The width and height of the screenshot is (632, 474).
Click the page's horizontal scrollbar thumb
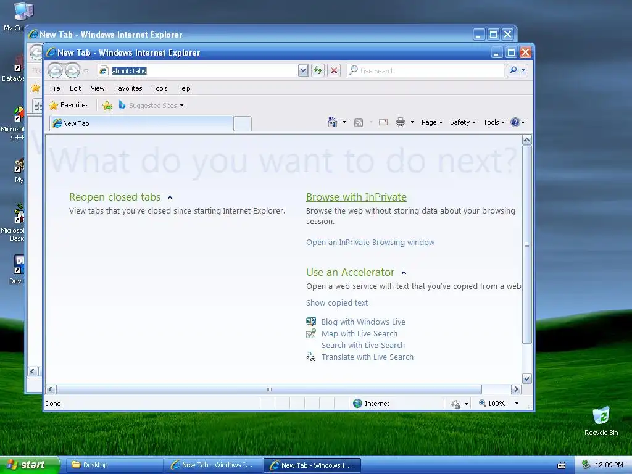[269, 389]
